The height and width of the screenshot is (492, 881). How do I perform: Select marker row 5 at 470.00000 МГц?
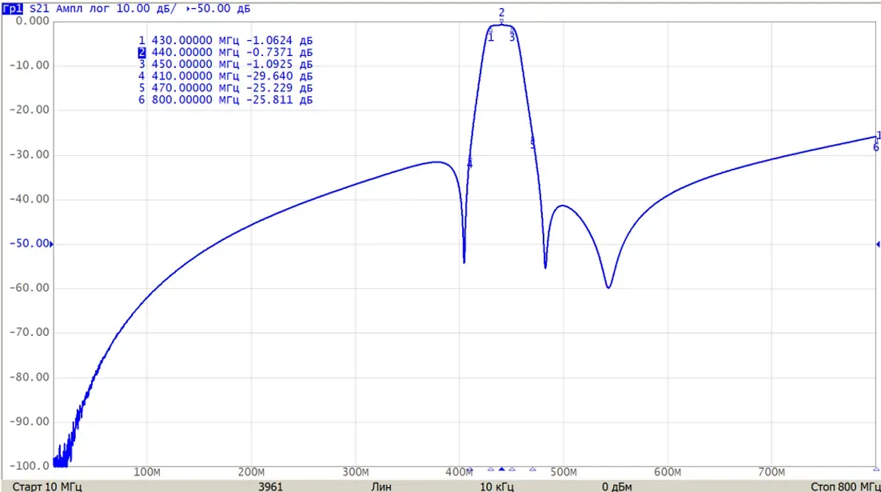pos(225,88)
